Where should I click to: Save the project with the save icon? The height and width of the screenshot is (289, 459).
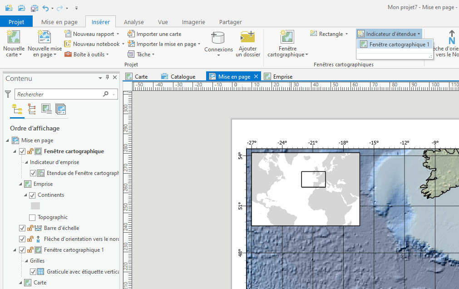[x=35, y=8]
